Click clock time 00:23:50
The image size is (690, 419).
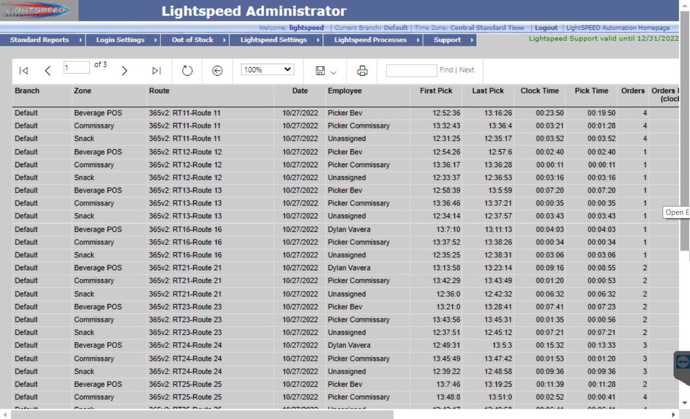point(550,113)
